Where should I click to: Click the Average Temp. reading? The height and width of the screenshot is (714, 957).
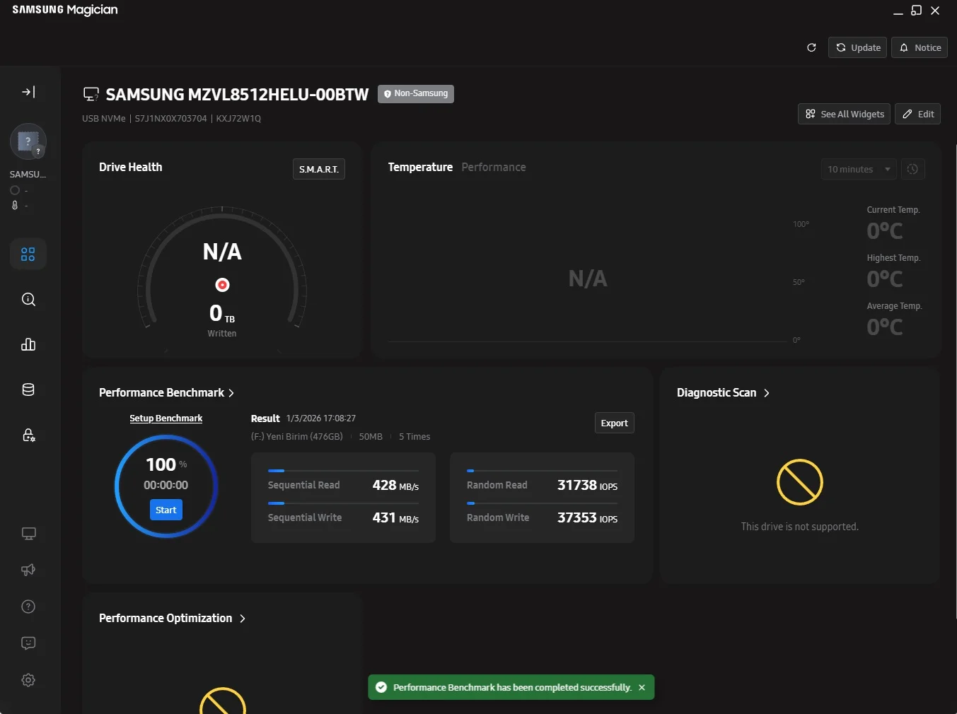point(885,327)
